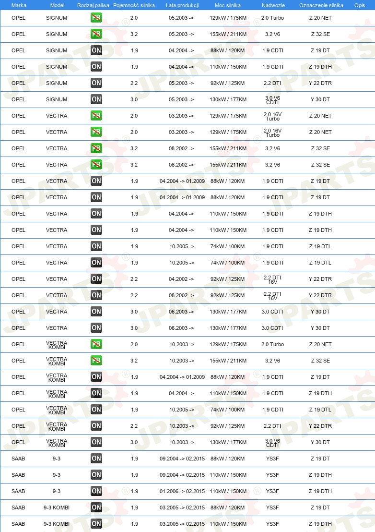Click diesel icon in SAAB 9-3 110kW 09.2004 row

point(96,475)
